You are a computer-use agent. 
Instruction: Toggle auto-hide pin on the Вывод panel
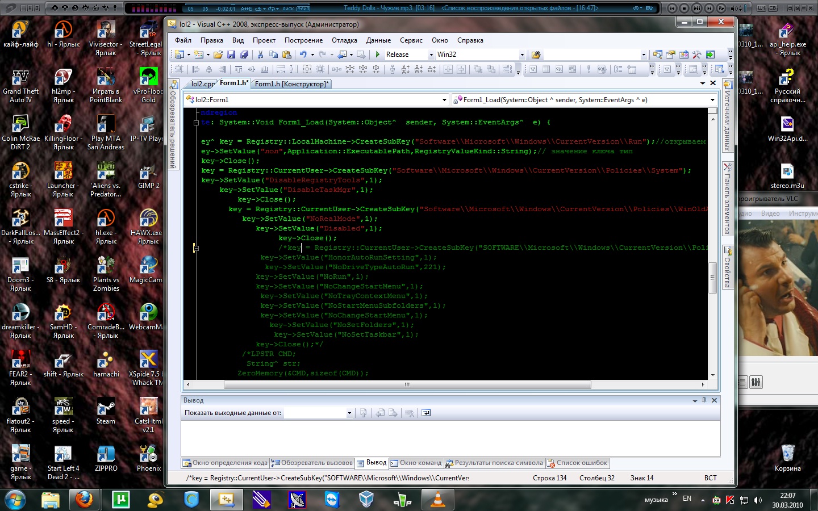point(704,400)
